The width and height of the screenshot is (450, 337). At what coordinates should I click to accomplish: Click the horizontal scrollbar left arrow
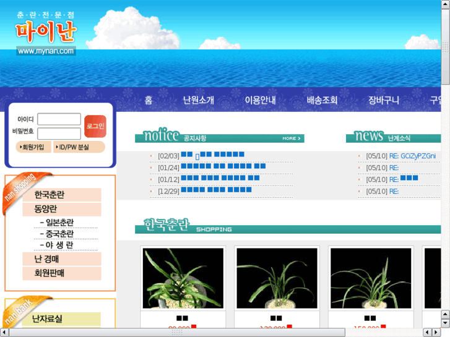click(4, 332)
